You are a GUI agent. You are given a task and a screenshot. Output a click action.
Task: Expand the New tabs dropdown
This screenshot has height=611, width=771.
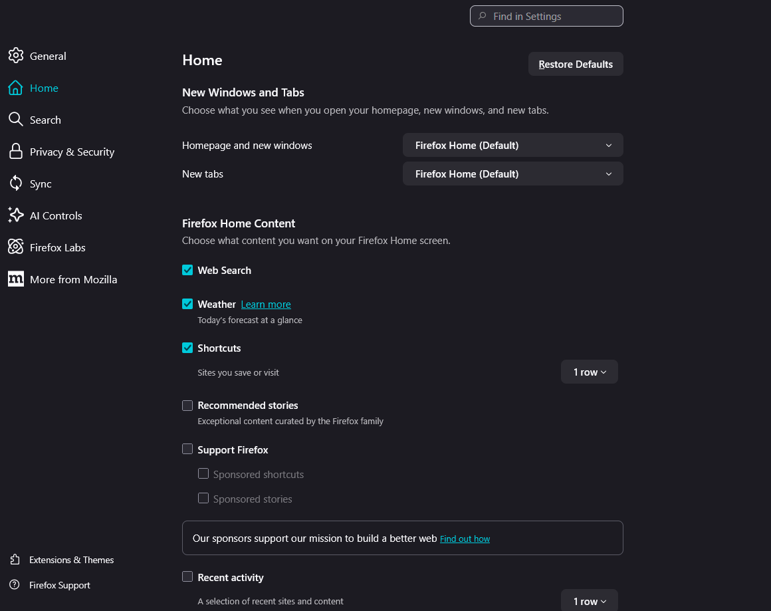[x=512, y=174]
